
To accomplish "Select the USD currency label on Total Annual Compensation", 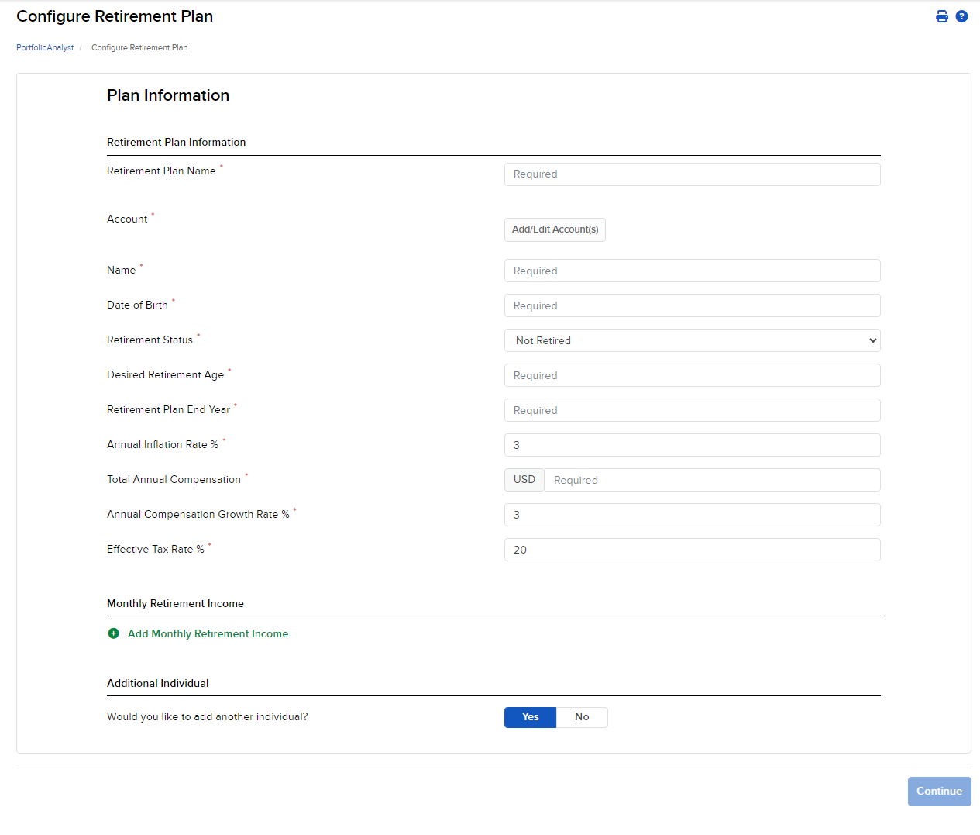I will (524, 479).
